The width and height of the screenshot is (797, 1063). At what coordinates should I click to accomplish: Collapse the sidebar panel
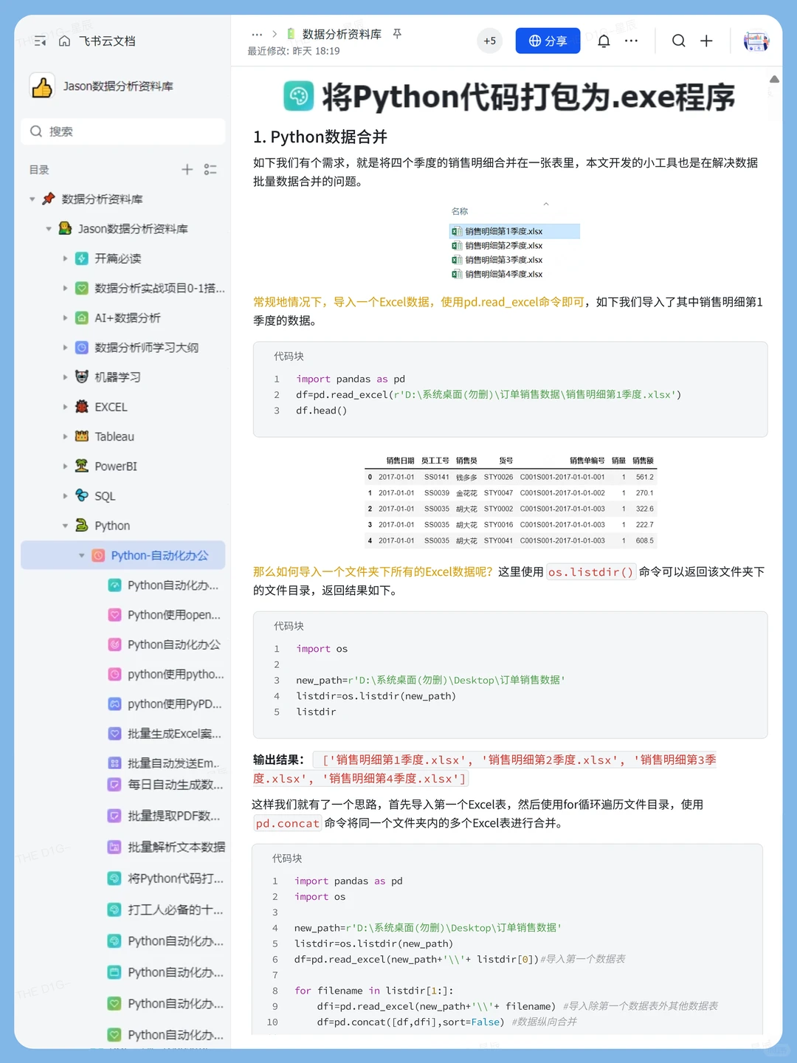(x=40, y=41)
